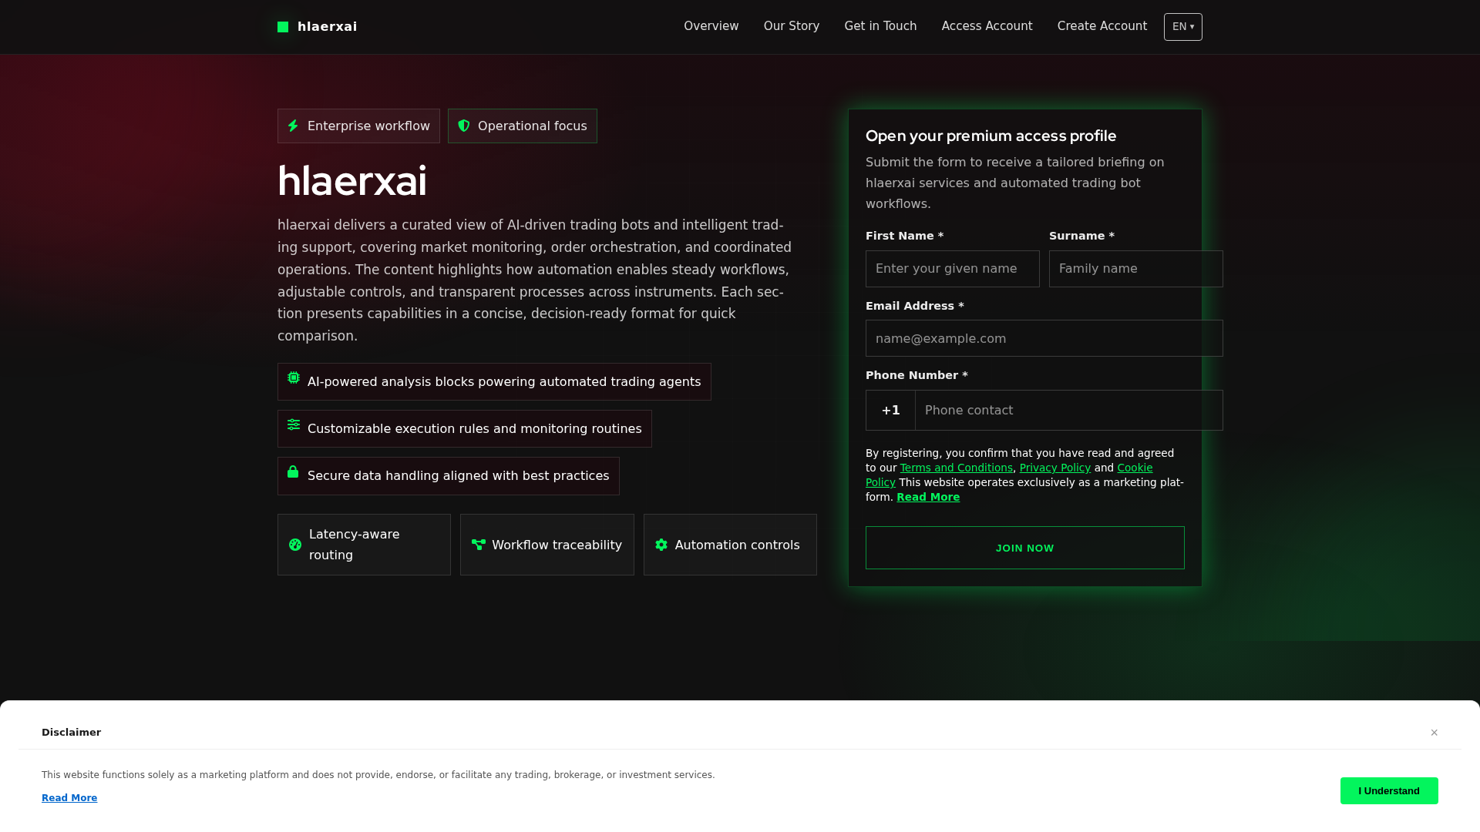Select Access Account in the header
Viewport: 1480px width, 832px height.
(987, 26)
